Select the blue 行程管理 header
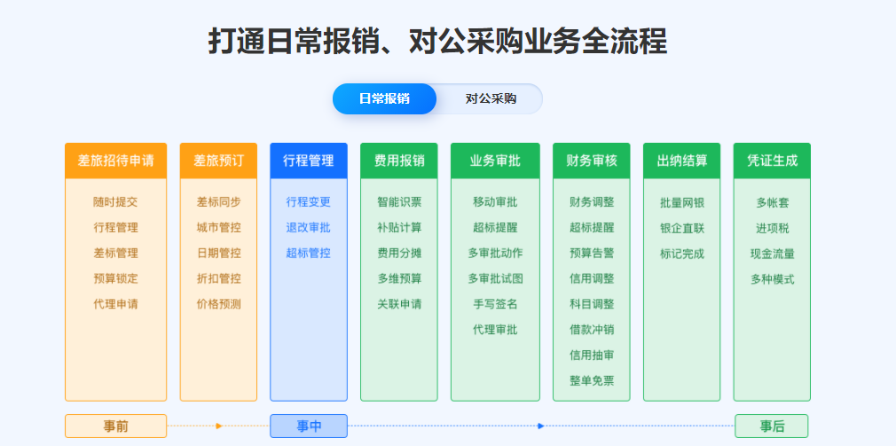Screen dimensions: 896x446 (x=308, y=160)
